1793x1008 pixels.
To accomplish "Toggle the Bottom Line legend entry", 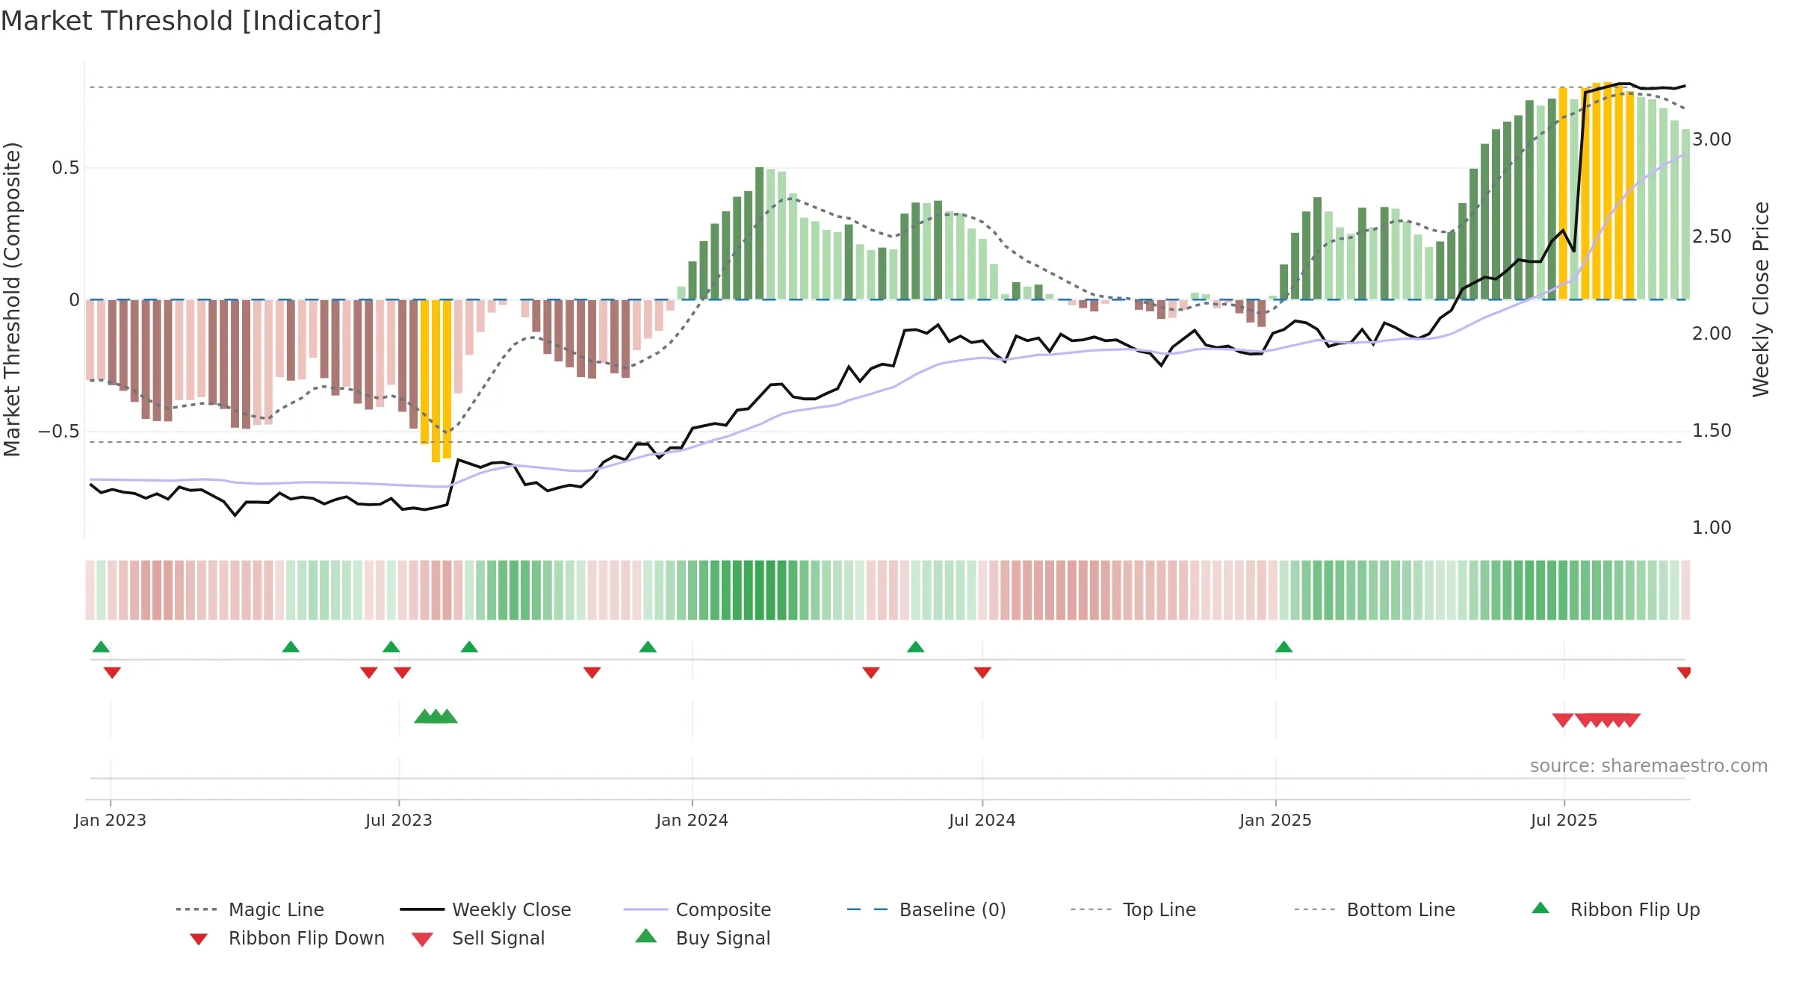I will (1375, 909).
